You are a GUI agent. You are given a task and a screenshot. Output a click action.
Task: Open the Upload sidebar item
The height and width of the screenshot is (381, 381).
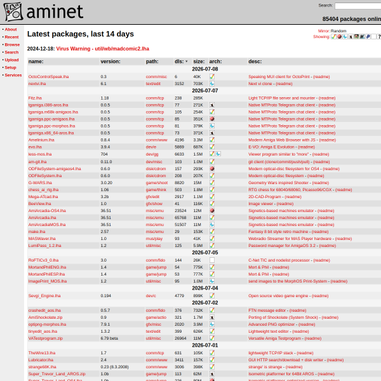coord(11,60)
